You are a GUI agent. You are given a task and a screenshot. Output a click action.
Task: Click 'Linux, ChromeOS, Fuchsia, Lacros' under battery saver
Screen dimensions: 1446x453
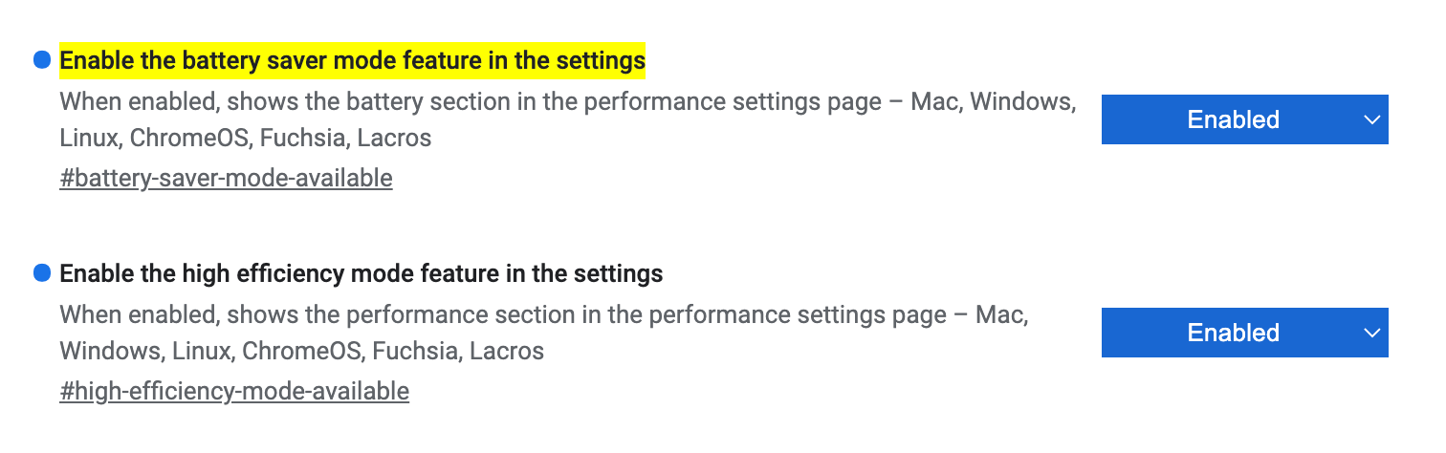point(245,138)
